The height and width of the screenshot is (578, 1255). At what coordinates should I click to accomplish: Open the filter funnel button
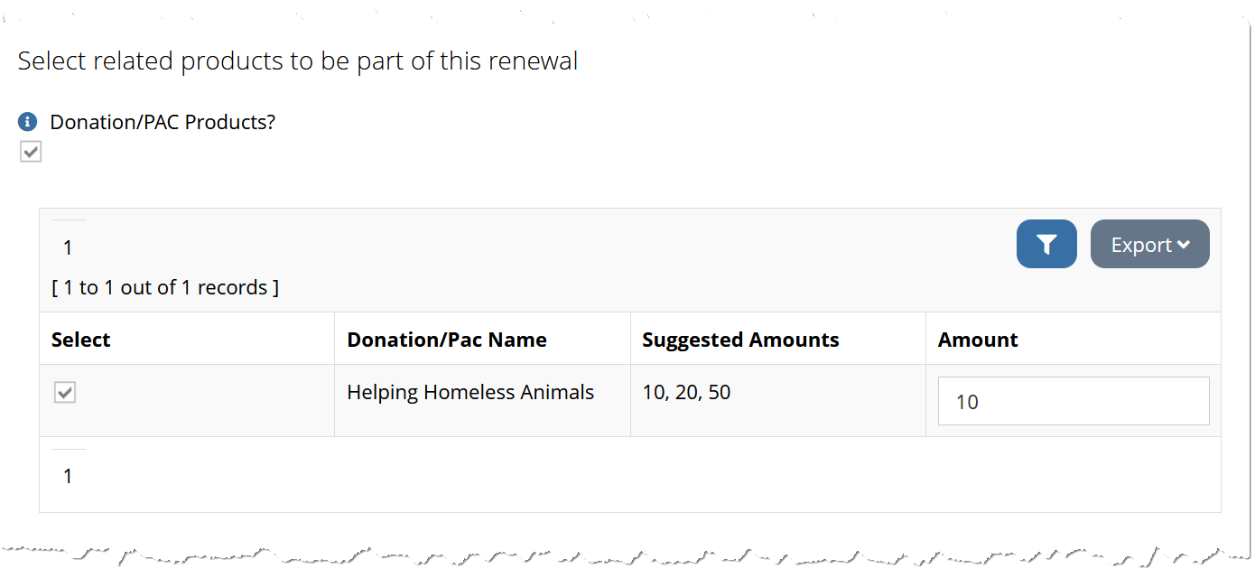[1046, 244]
